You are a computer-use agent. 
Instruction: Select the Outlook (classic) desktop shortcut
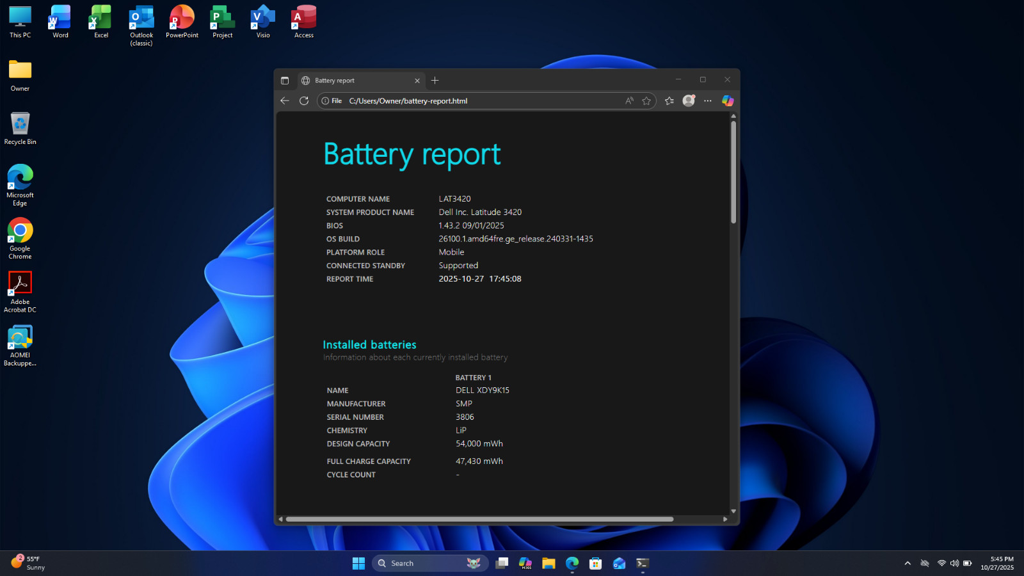[x=141, y=26]
